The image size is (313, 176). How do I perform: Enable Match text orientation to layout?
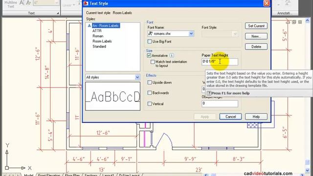[x=153, y=62]
